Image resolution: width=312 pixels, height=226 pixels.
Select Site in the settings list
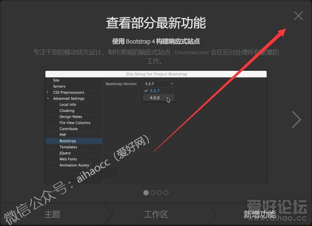click(56, 80)
